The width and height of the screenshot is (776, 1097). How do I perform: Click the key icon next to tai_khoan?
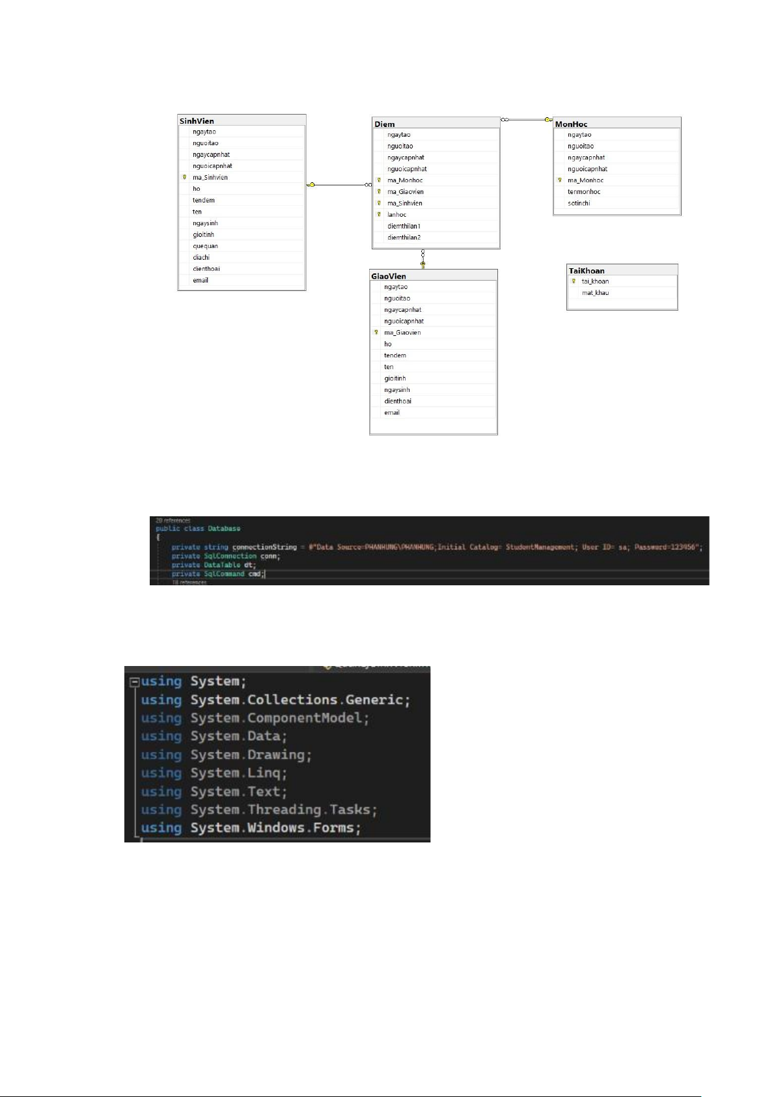574,281
